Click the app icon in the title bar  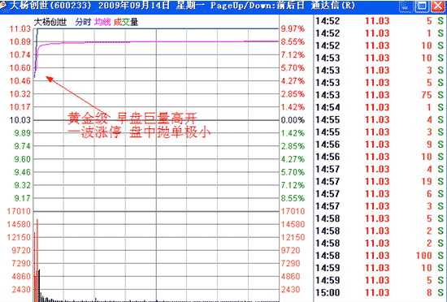click(3, 5)
